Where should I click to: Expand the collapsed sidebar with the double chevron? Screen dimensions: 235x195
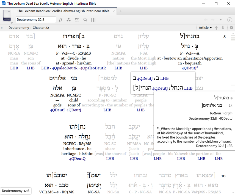tap(2, 28)
